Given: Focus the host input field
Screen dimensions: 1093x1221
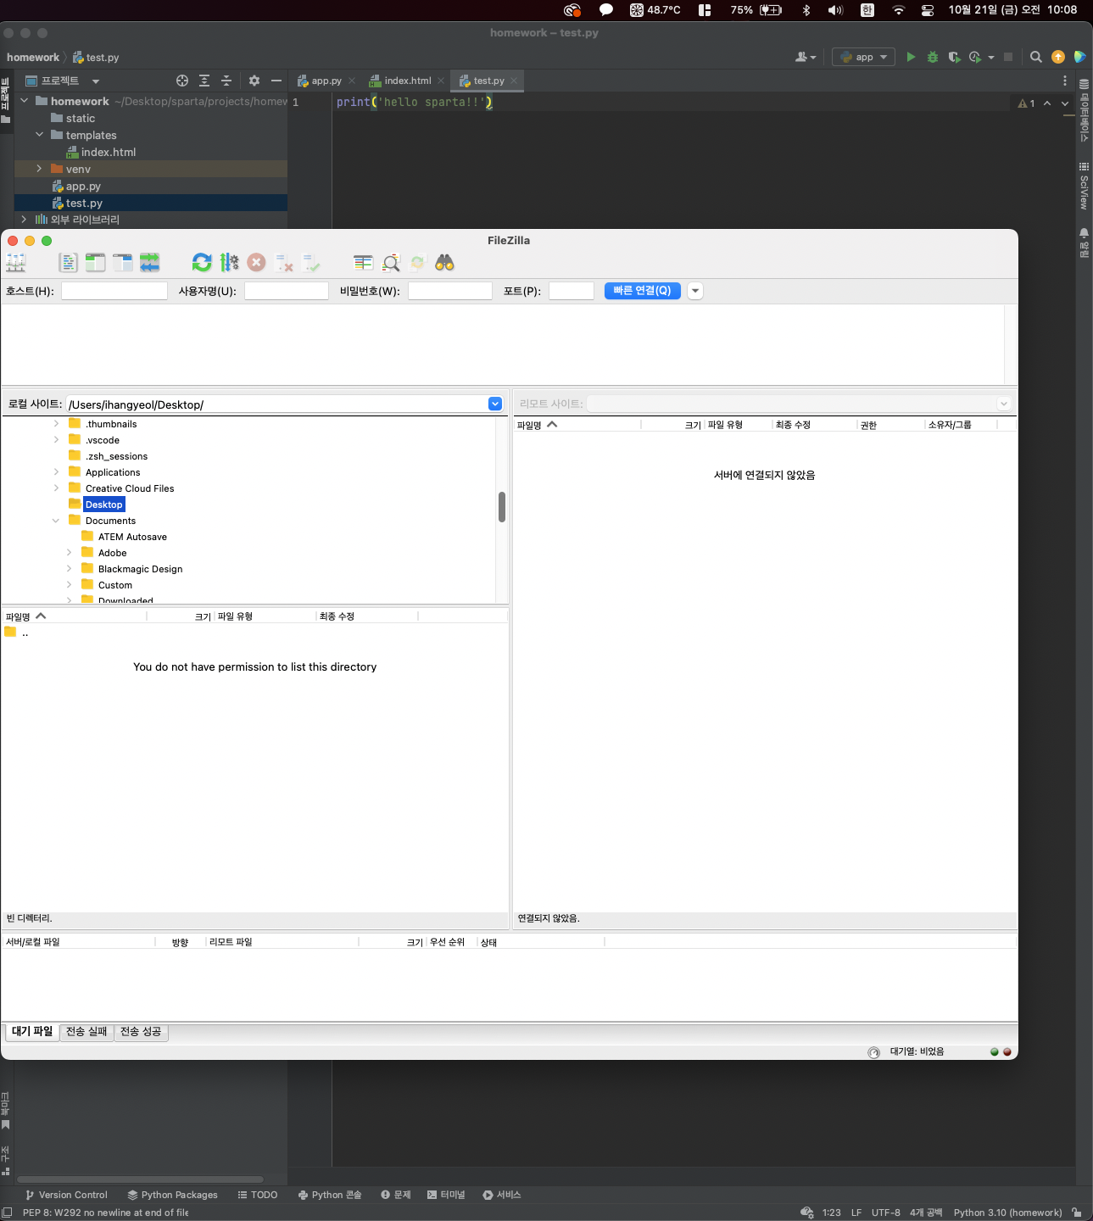Looking at the screenshot, I should pyautogui.click(x=114, y=291).
